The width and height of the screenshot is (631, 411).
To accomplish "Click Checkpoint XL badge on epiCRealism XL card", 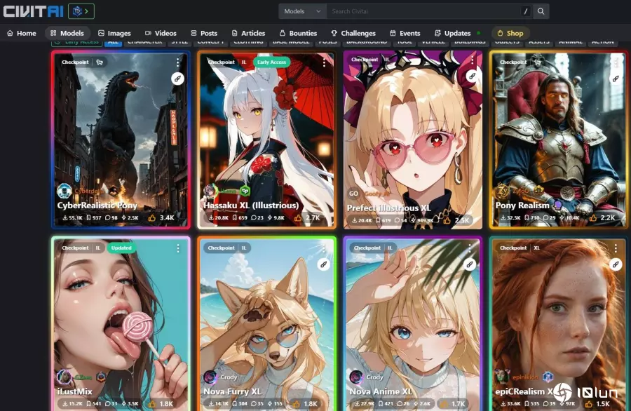I will 520,248.
